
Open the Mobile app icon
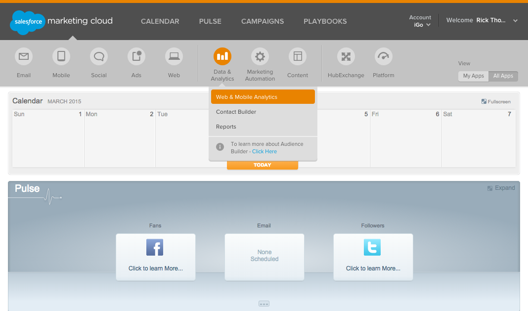[x=61, y=56]
